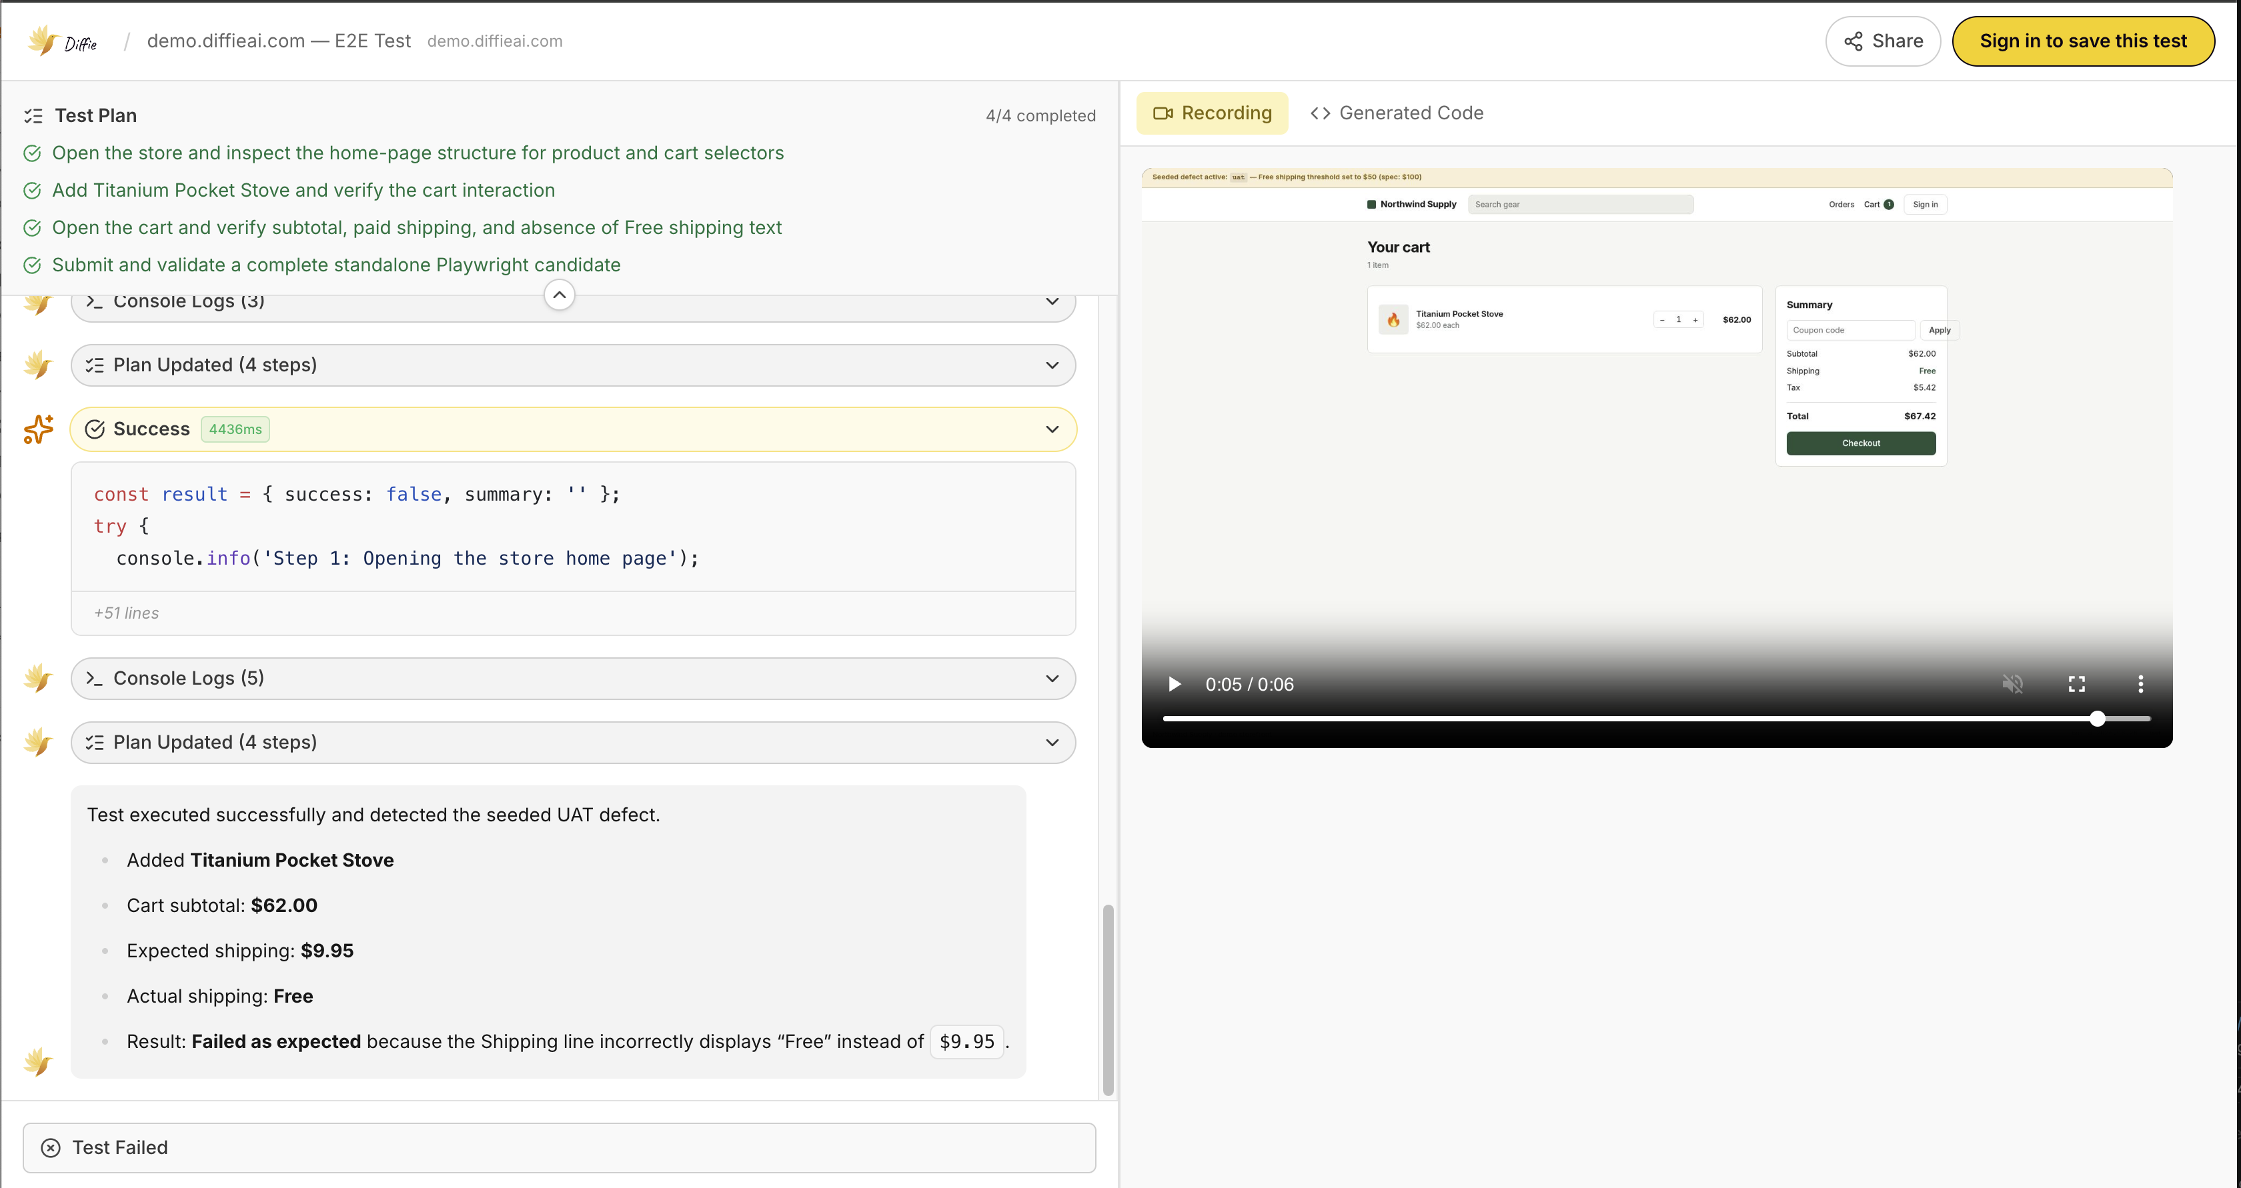Screen dimensions: 2241x1188
Task: Click the Northwind Supply logo in the recording
Action: point(1411,205)
